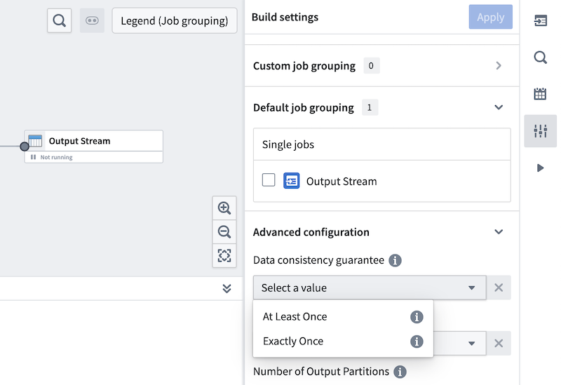The height and width of the screenshot is (385, 561).
Task: Select the At Least Once option
Action: point(295,316)
